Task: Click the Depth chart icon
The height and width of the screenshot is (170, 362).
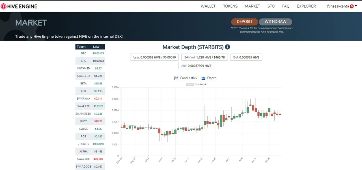Action: 203,78
